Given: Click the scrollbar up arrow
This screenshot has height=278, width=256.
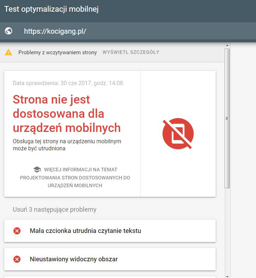Looking at the screenshot, I should (227, 45).
